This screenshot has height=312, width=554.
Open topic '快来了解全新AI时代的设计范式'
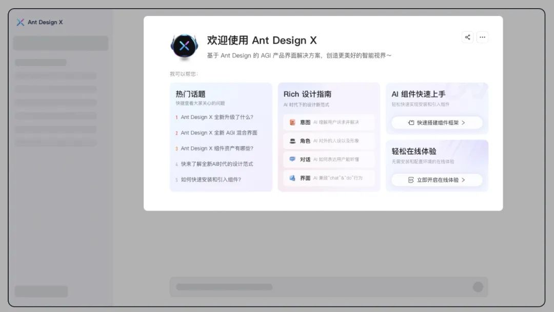click(x=217, y=164)
